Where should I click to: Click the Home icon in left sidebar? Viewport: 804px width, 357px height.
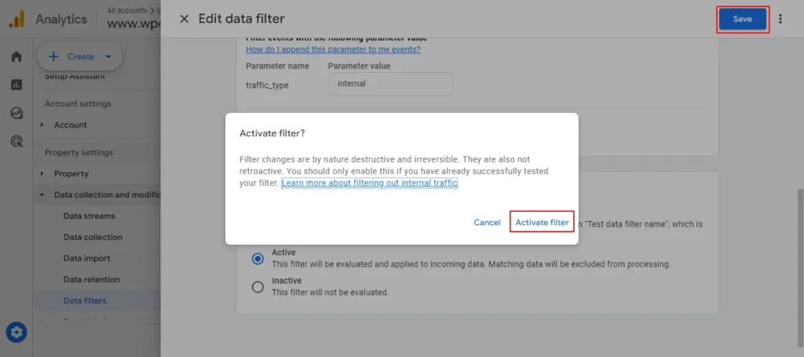tap(16, 56)
